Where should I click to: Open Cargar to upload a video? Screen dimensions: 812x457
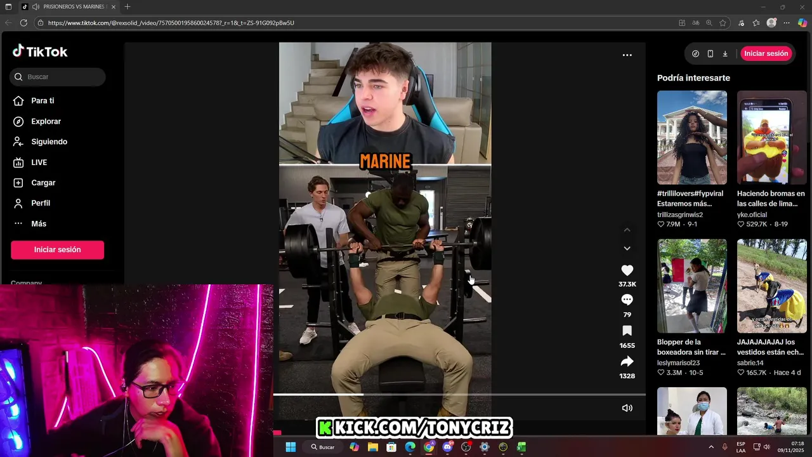click(x=43, y=183)
